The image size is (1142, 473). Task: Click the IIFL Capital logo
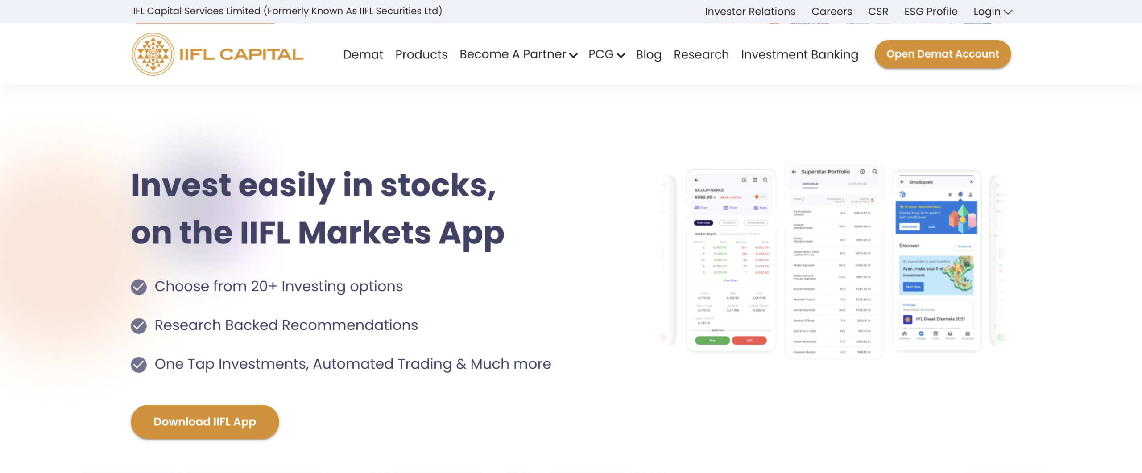click(x=218, y=54)
